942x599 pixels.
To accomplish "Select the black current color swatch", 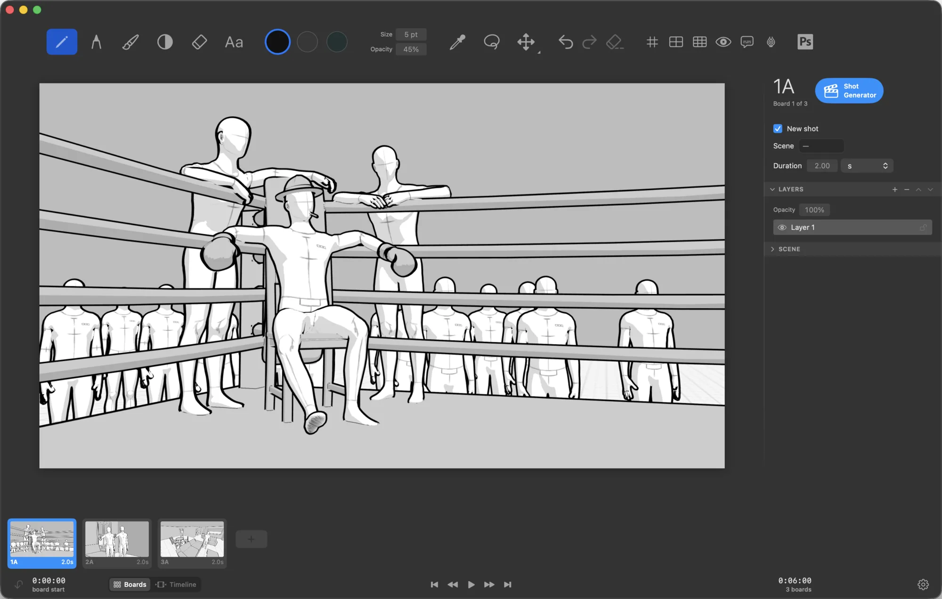I will click(277, 42).
